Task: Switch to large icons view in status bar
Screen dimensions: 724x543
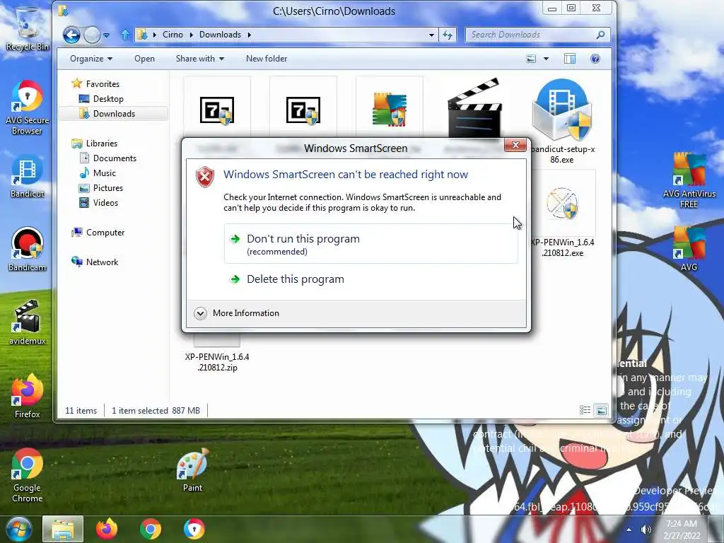Action: tap(601, 409)
